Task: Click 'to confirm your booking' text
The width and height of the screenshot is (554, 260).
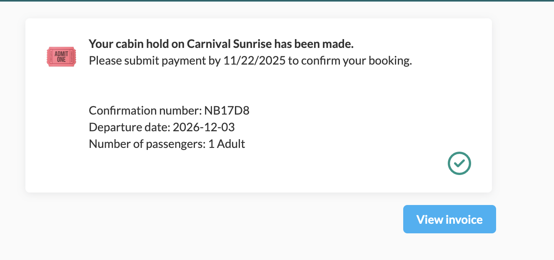Action: pos(350,61)
